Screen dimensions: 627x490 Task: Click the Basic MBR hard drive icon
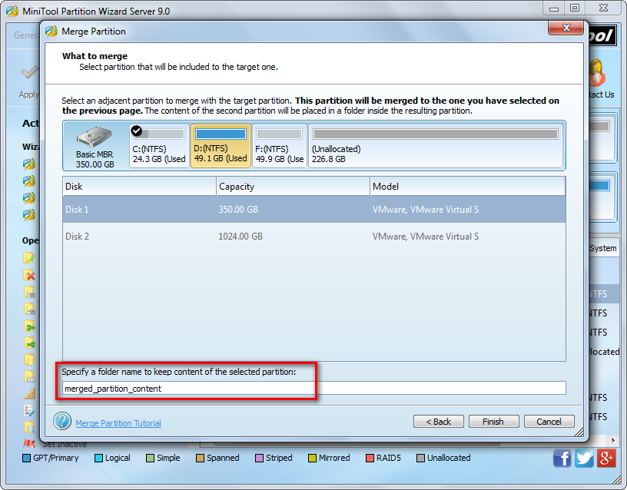[95, 137]
